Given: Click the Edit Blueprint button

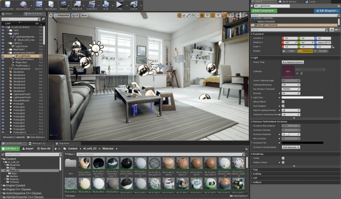Looking at the screenshot, I should [327, 11].
